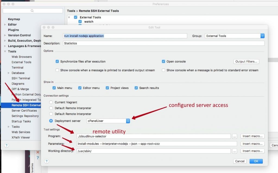278x173 pixels.
Task: Open the Group dropdown showing External Tools
Action: coord(262,36)
